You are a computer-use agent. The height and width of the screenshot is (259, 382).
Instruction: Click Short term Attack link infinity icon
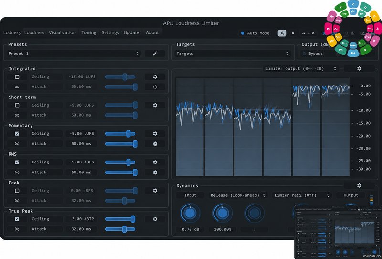17,115
